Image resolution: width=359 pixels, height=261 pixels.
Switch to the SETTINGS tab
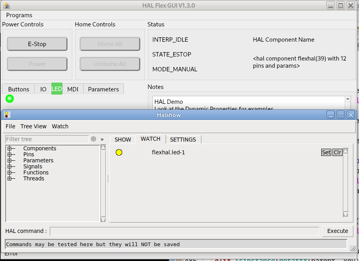pos(183,140)
